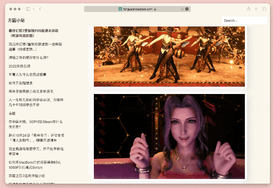Open article 赚钱之外的爱好有什么用?
This screenshot has width=273, height=188.
[x=29, y=58]
